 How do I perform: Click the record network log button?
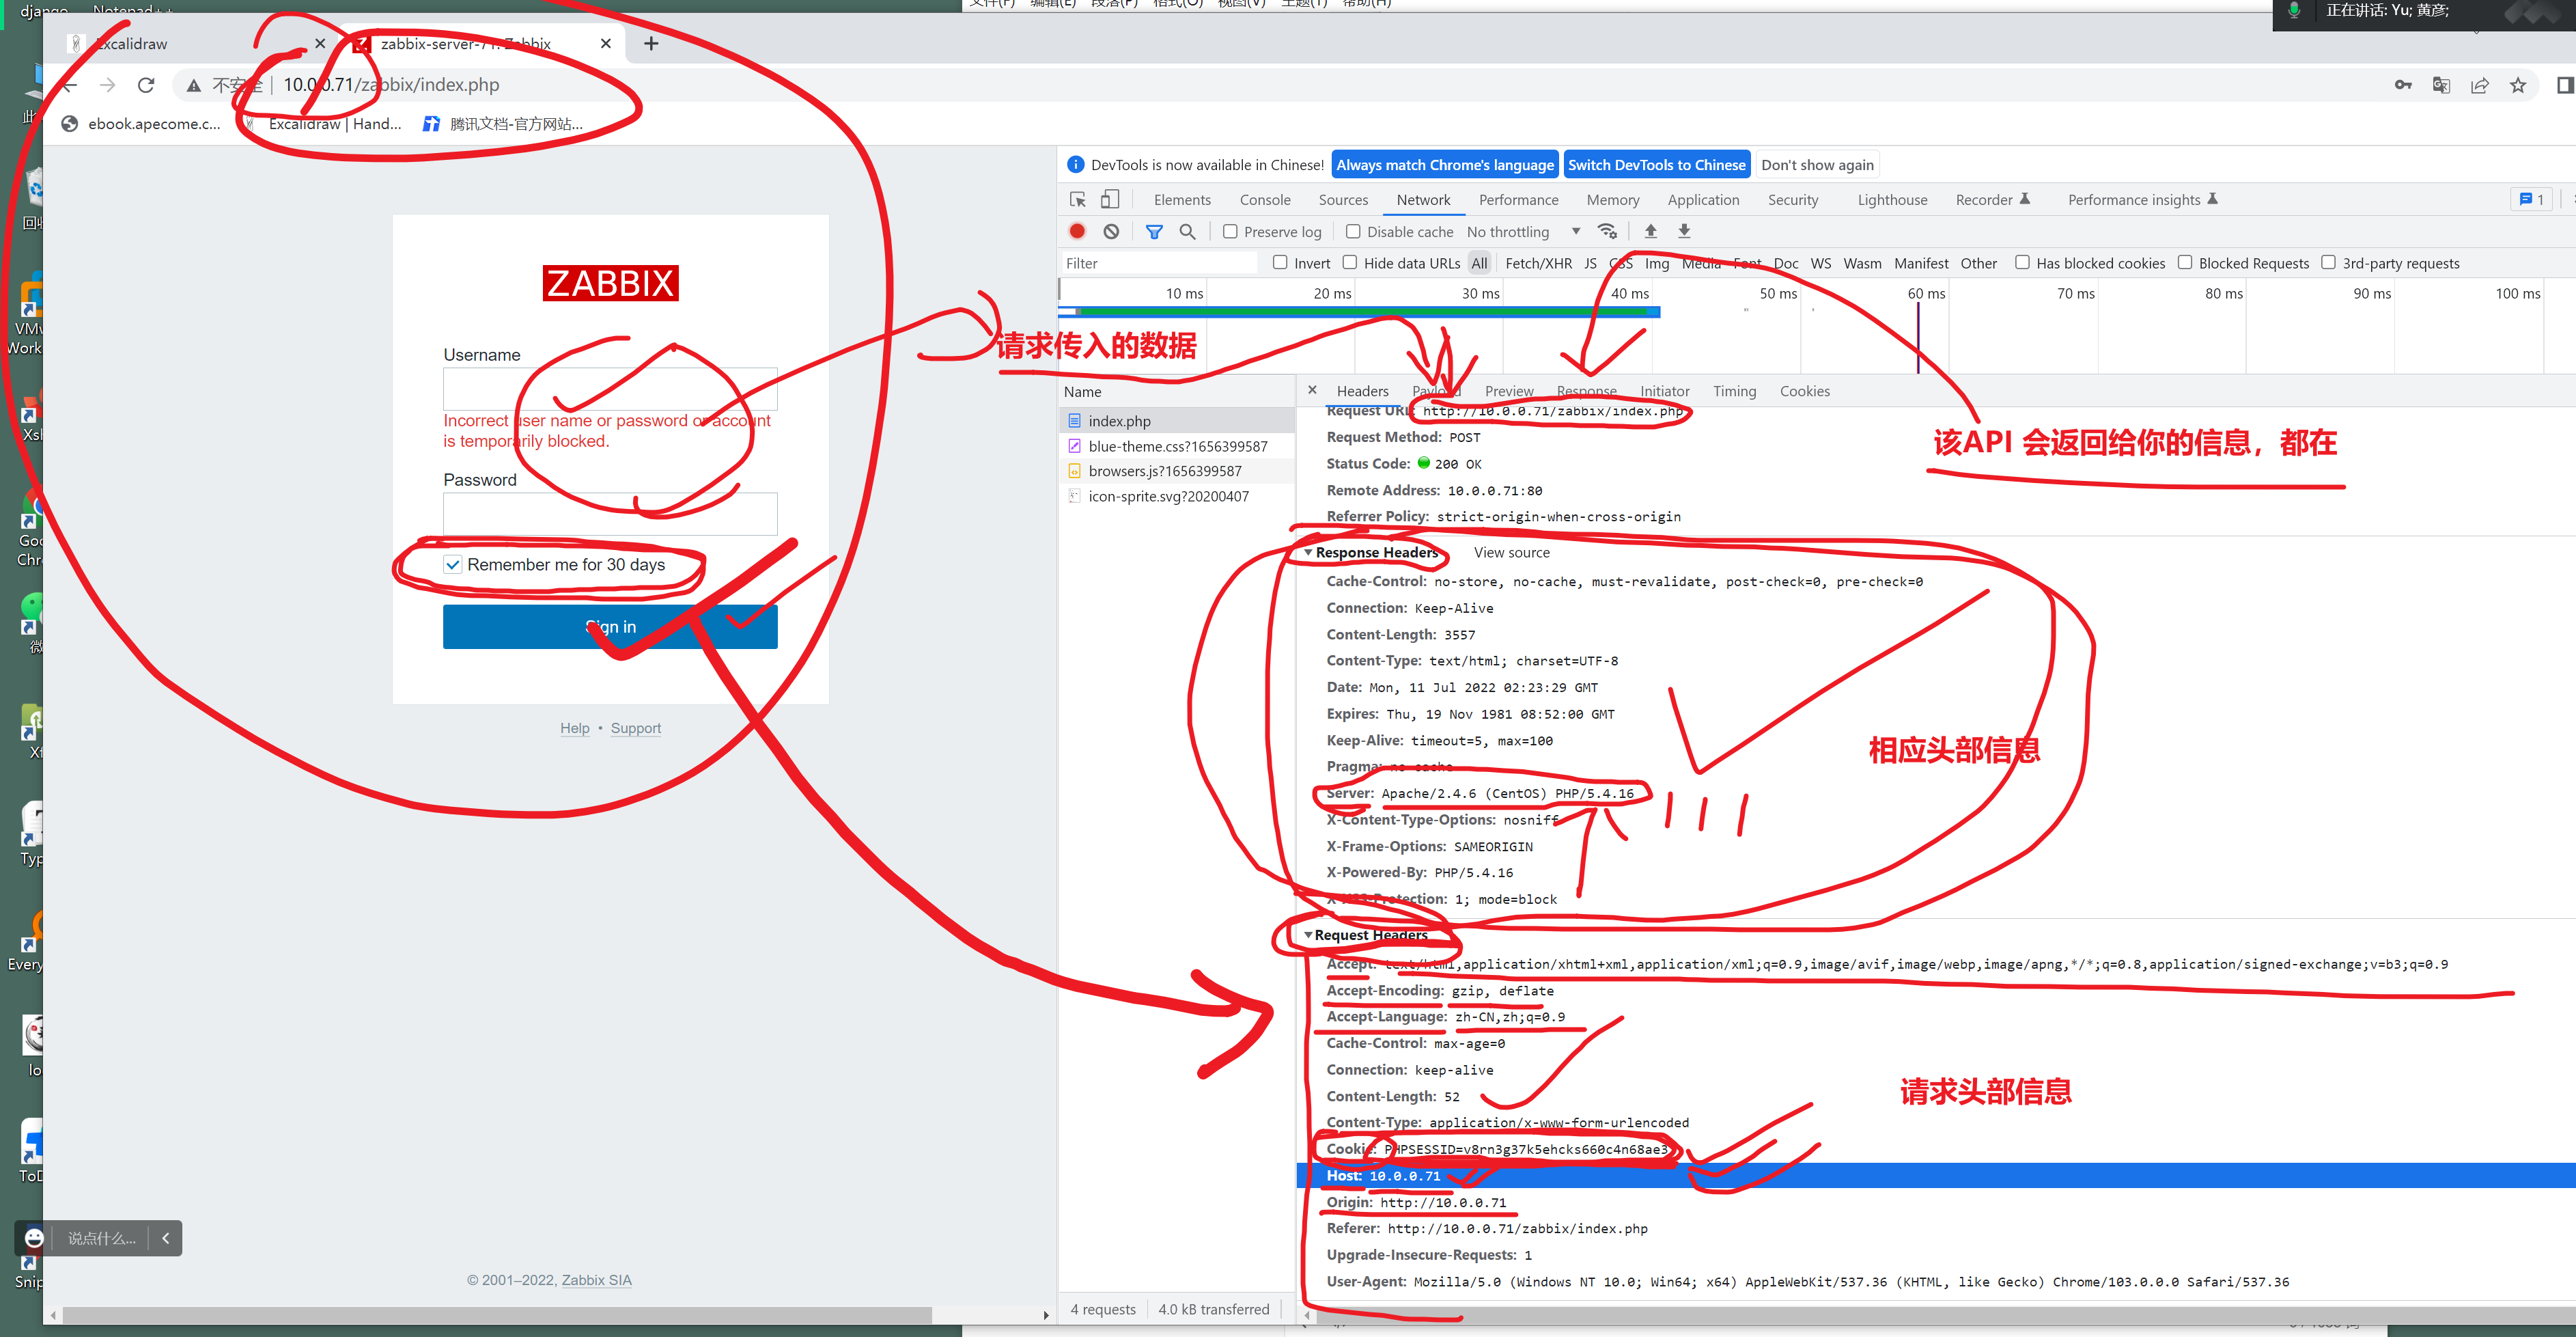(1077, 231)
